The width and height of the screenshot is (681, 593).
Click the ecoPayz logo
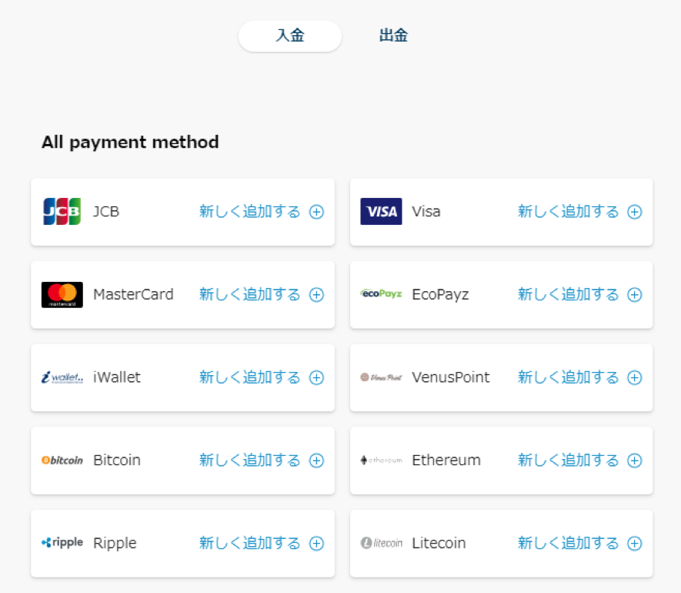pos(381,294)
